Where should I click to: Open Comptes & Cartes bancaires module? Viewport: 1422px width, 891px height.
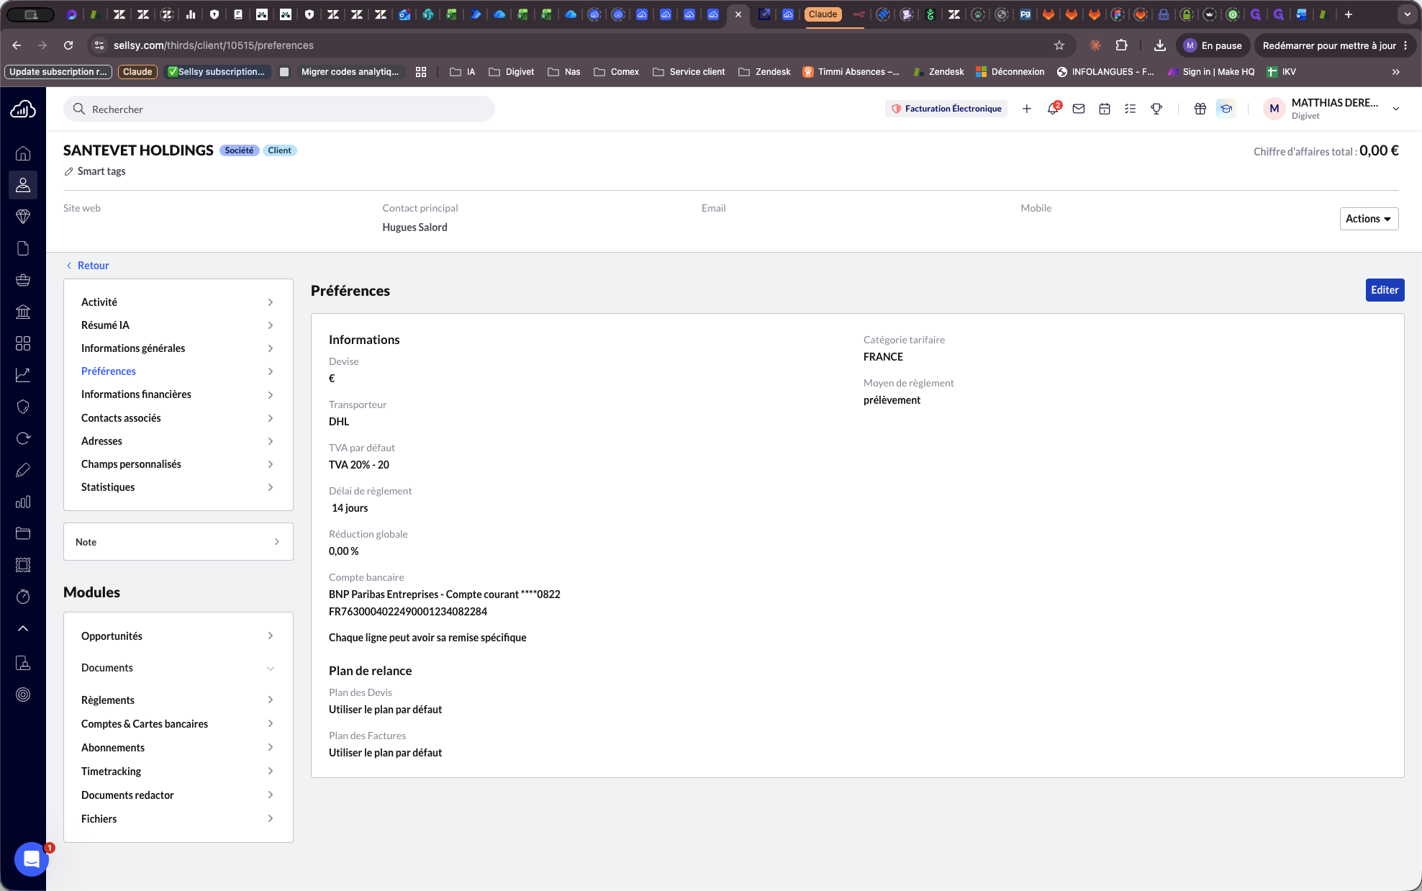pos(178,724)
